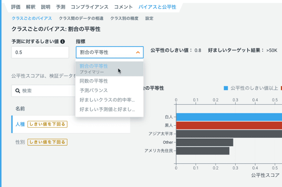The image size is (282, 187).
Task: Click the info icon beside 予測に対するしきい値
Action: tap(62, 41)
